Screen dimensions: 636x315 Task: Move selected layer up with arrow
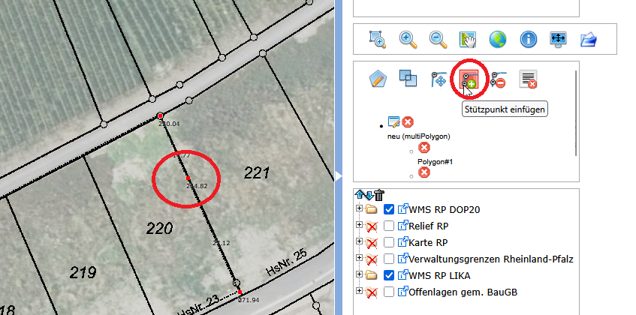361,195
